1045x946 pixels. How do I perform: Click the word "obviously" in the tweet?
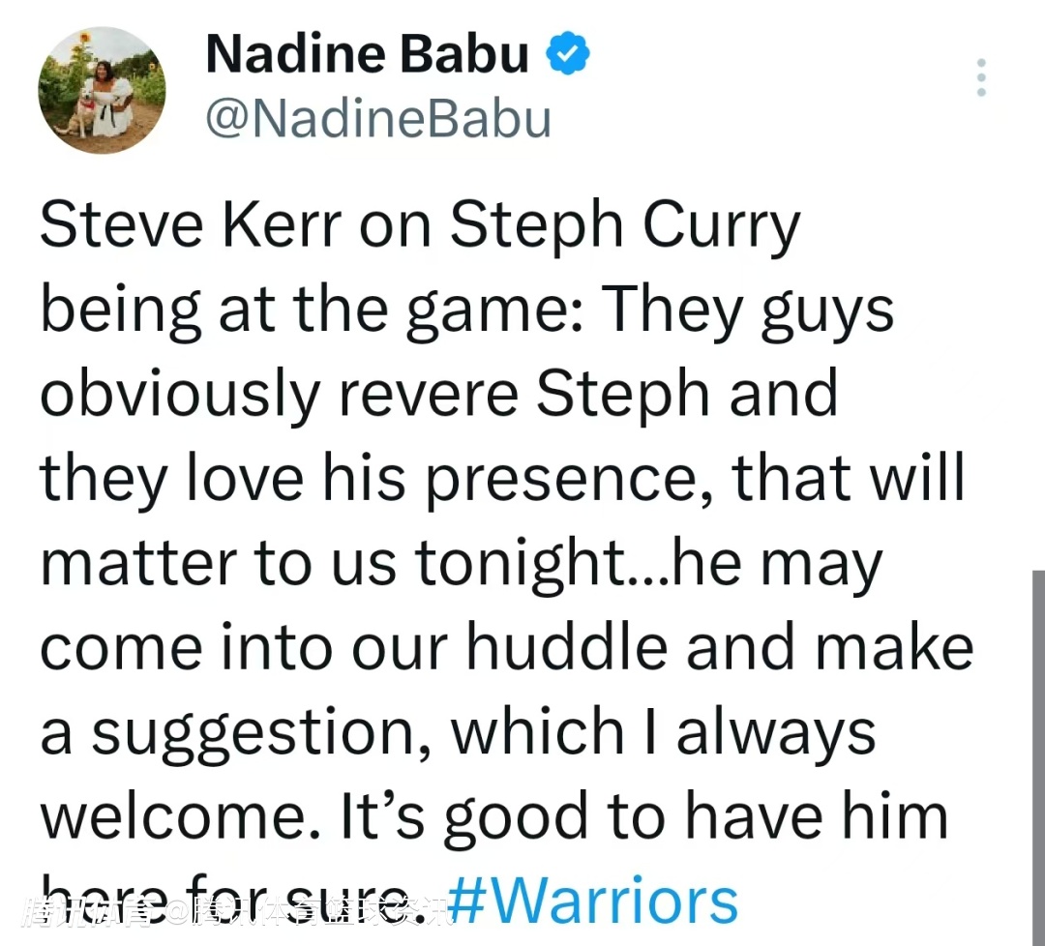pos(180,395)
